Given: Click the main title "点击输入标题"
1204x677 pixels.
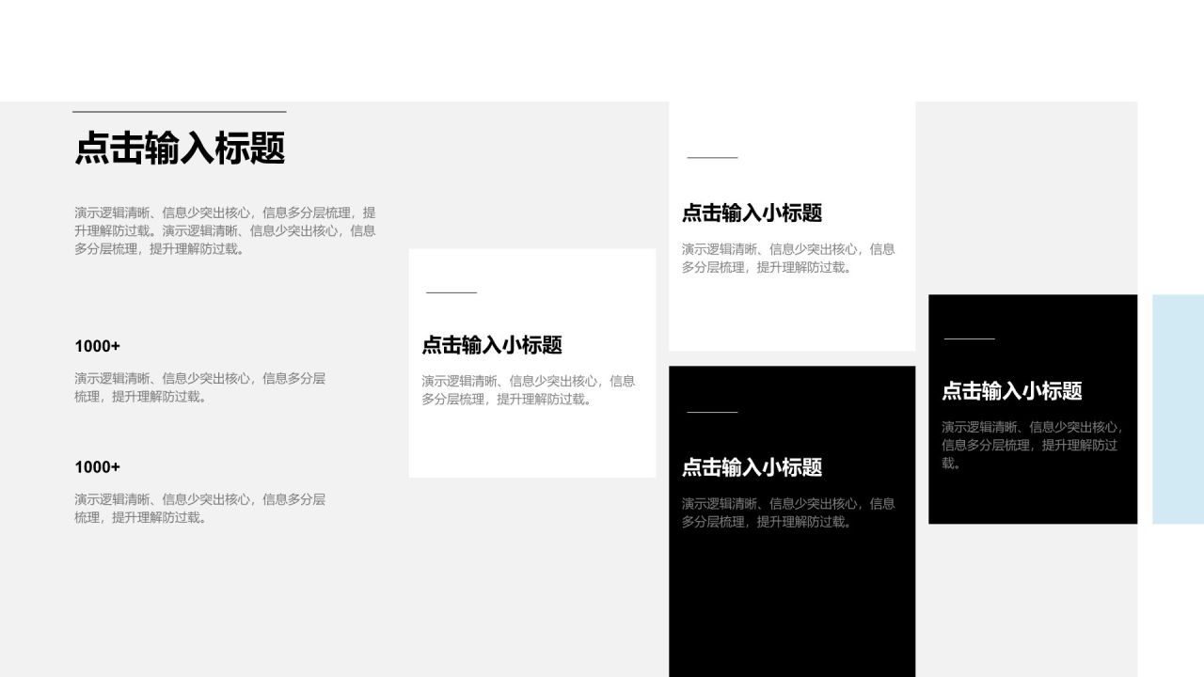Looking at the screenshot, I should pyautogui.click(x=179, y=149).
